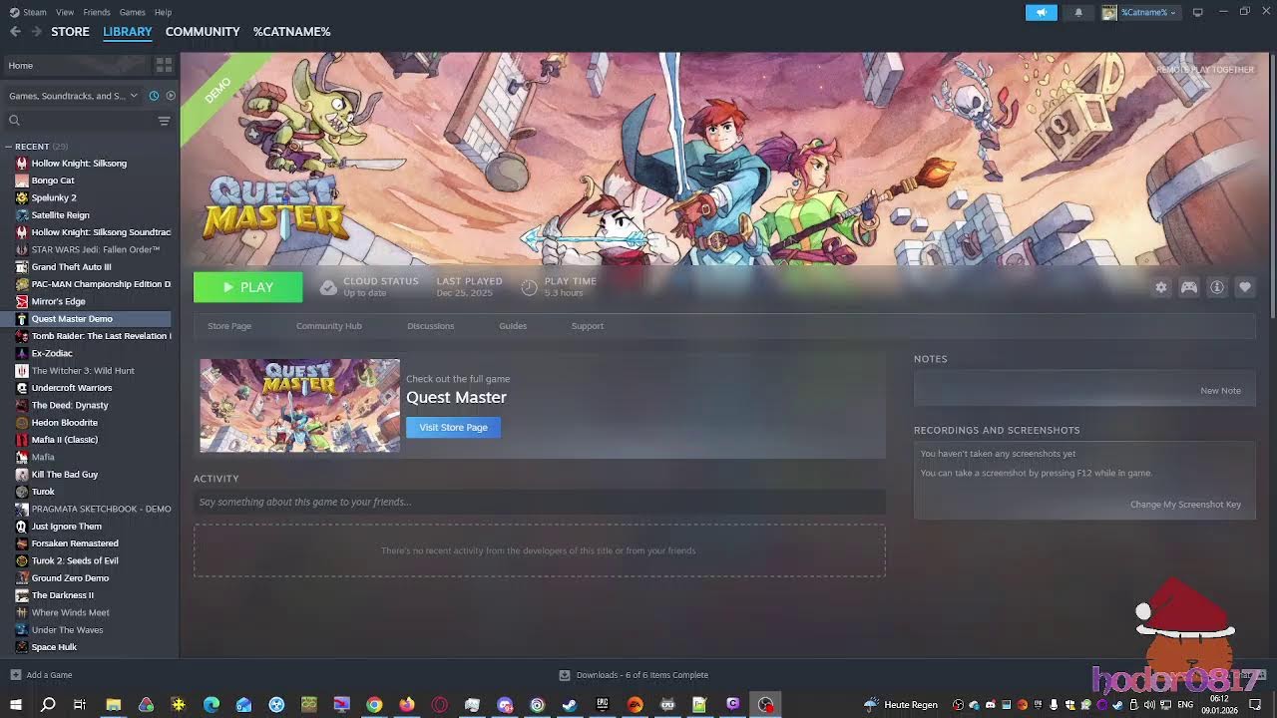Open the Games menu

(133, 12)
